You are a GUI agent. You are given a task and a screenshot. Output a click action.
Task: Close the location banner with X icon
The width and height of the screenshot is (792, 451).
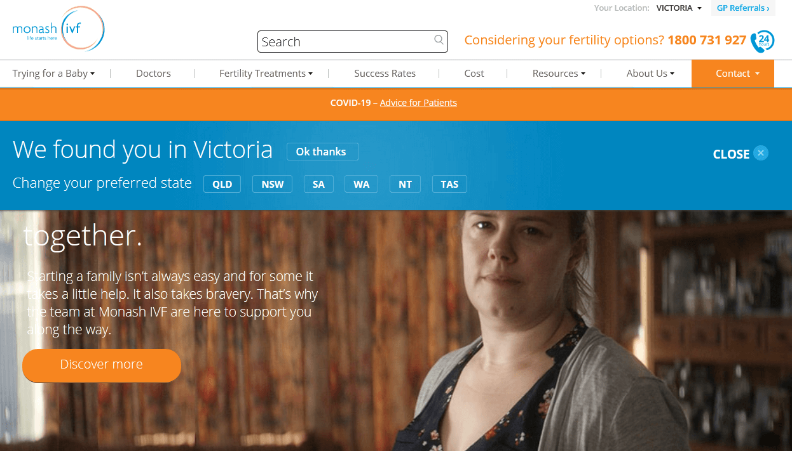[761, 153]
